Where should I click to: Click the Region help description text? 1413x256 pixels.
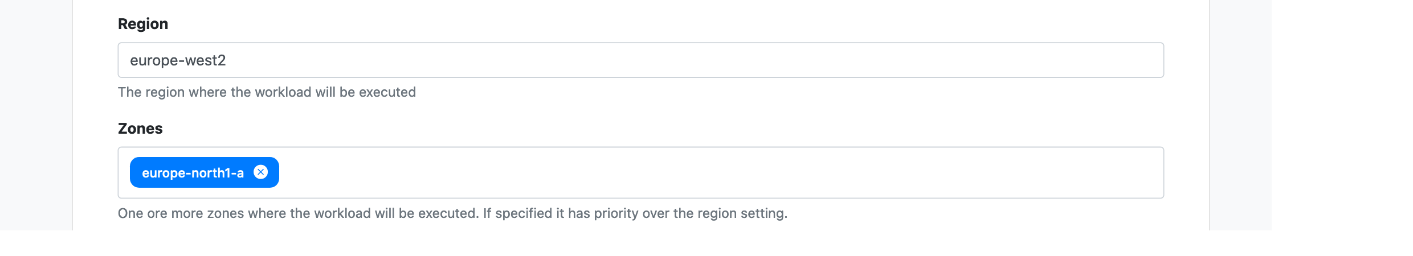(267, 92)
